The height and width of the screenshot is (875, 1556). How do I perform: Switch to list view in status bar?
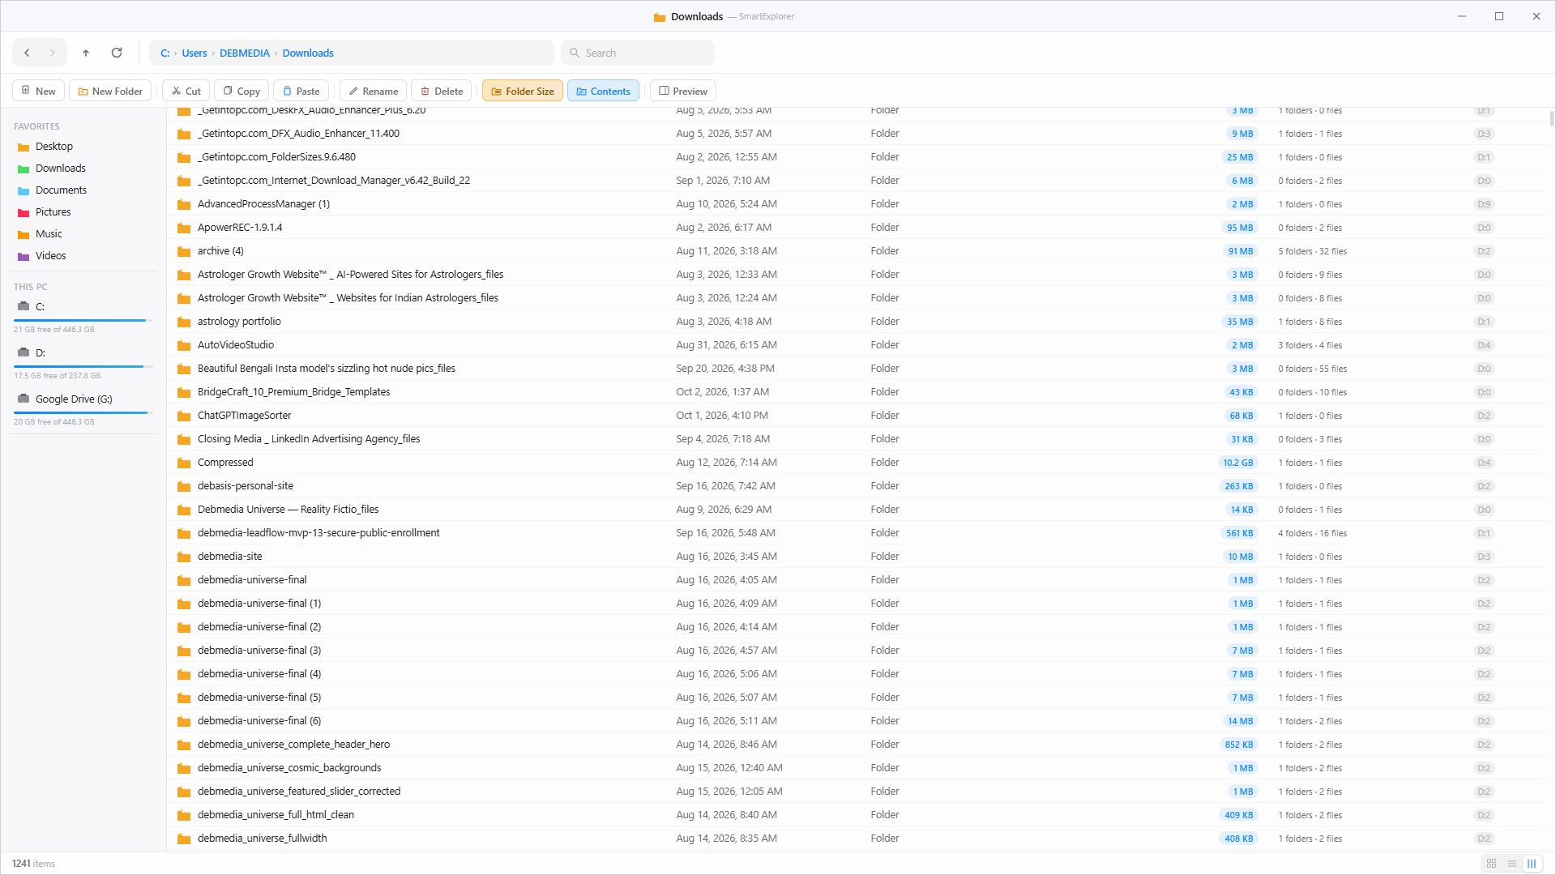[1511, 864]
